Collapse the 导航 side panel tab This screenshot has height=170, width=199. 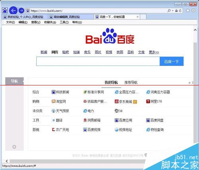pyautogui.click(x=14, y=81)
